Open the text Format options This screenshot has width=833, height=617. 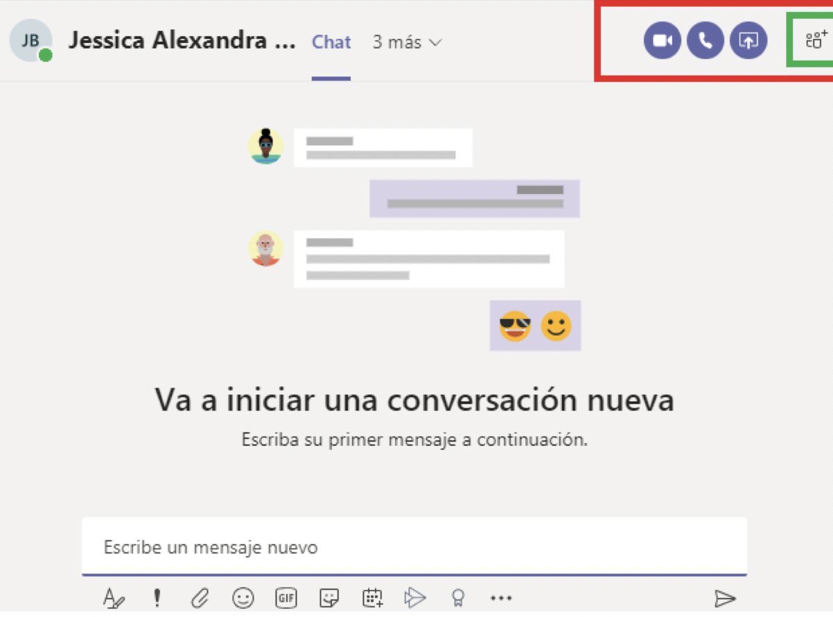tap(113, 598)
